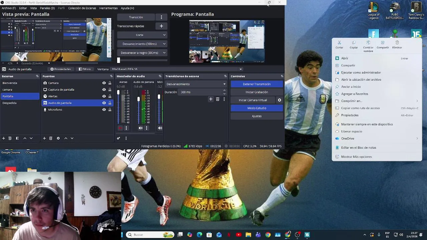
Task: Select the Bienvenida scene
Action: [20, 83]
